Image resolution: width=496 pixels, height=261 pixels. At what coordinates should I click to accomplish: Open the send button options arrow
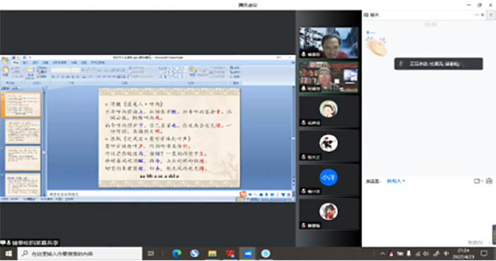point(490,243)
